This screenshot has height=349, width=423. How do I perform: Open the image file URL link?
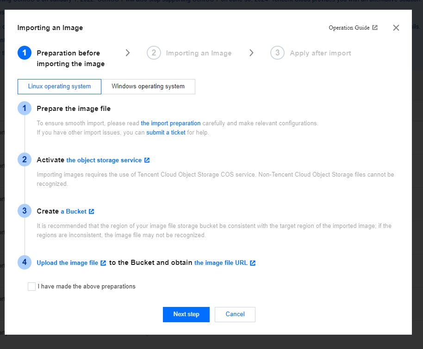(x=221, y=263)
